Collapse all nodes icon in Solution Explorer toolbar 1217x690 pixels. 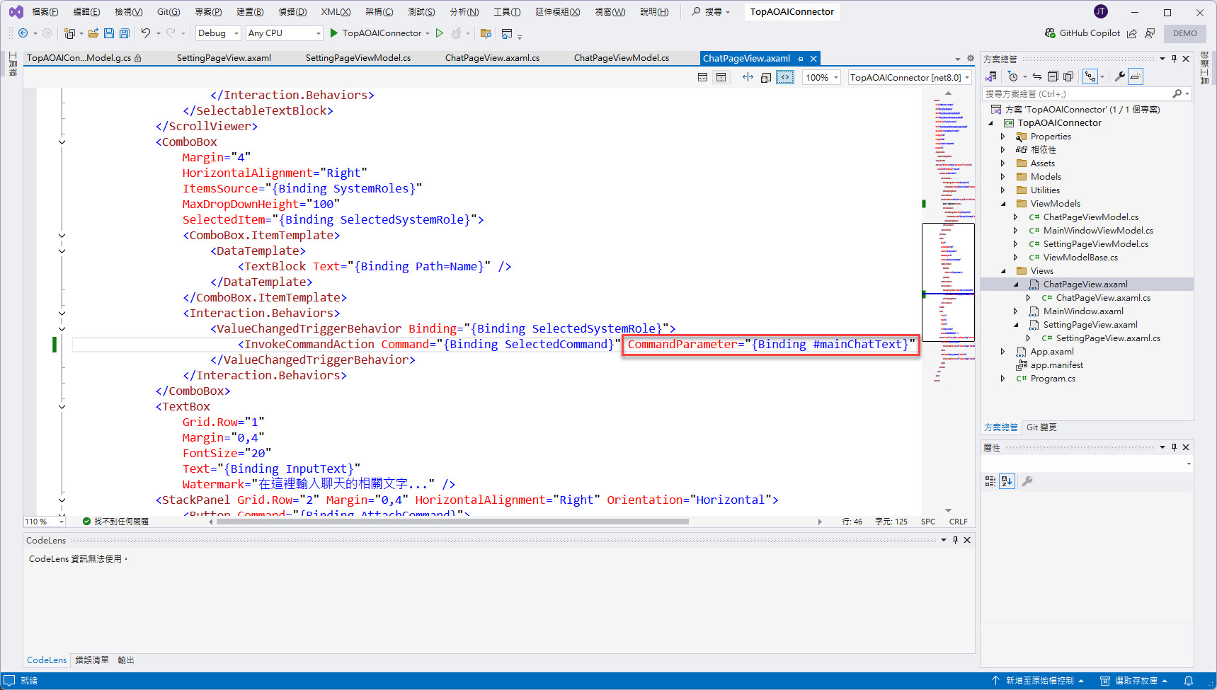(1053, 76)
